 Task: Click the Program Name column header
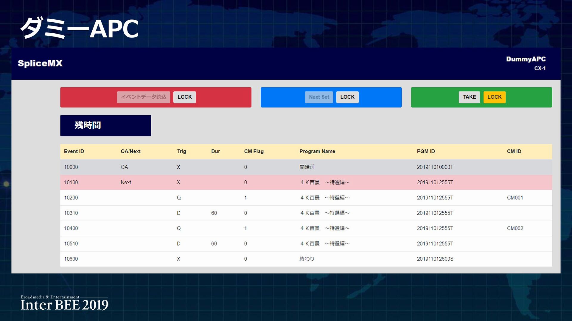tap(317, 151)
